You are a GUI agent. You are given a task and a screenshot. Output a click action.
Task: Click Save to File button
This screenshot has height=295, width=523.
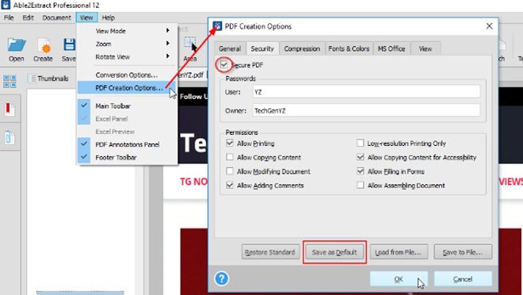463,252
